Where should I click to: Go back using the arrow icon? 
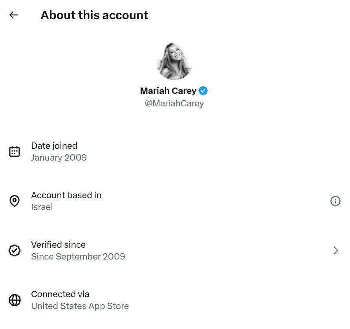tap(14, 15)
